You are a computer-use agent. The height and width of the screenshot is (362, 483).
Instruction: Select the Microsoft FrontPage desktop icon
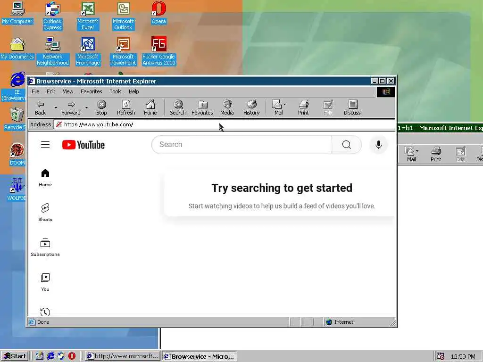[x=88, y=51]
